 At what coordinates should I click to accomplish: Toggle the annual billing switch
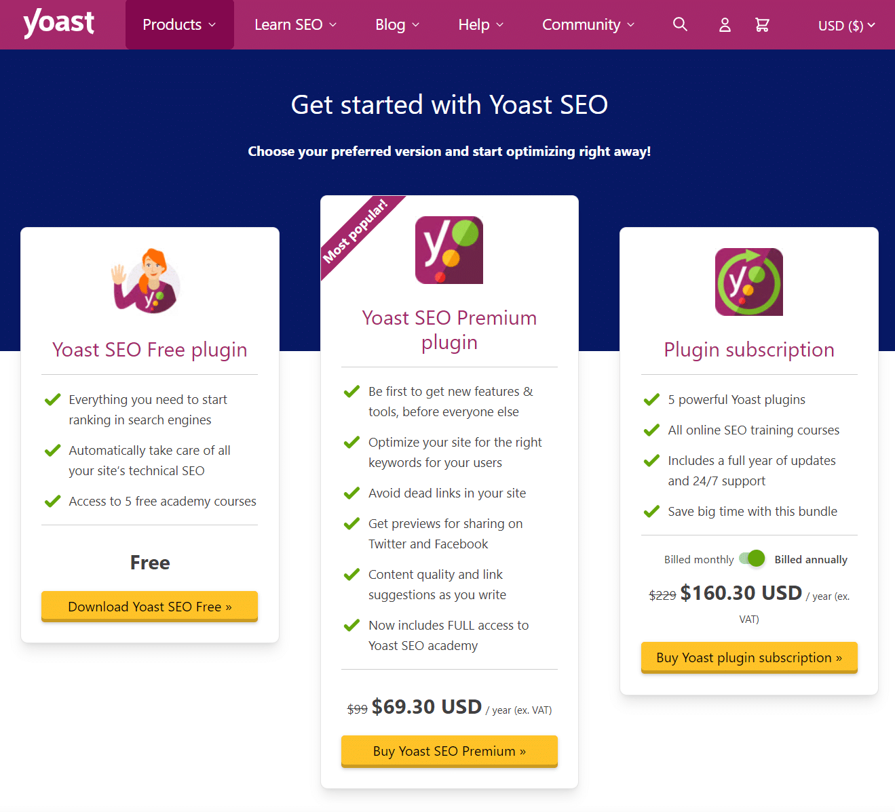point(751,558)
